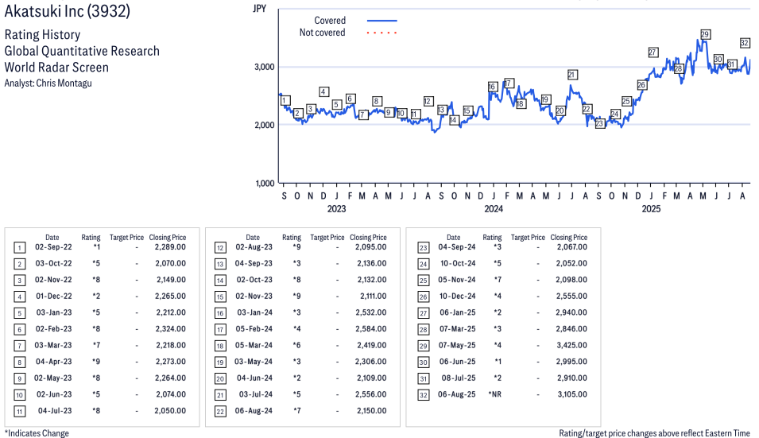Click the numbered box 32 in the third table
The image size is (759, 438).
(x=423, y=395)
